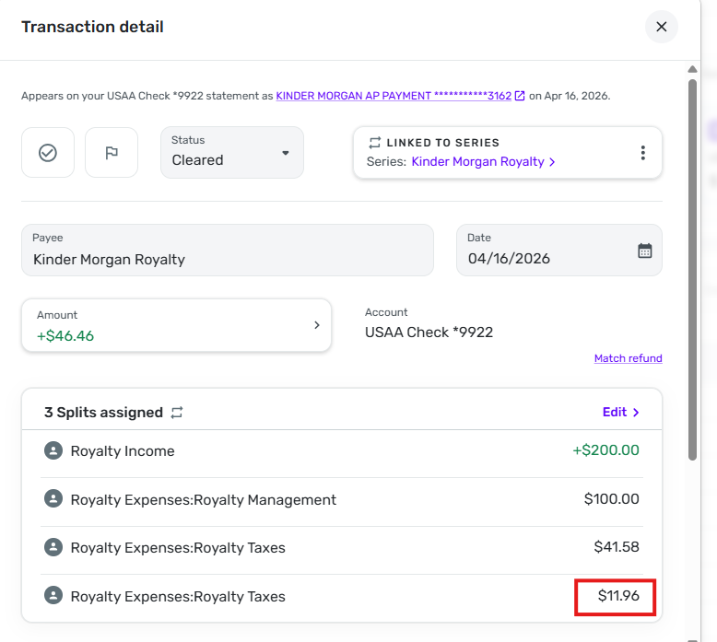Open the linked series three-dot menu

[643, 153]
